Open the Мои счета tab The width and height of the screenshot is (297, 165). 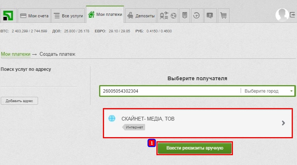pyautogui.click(x=34, y=16)
